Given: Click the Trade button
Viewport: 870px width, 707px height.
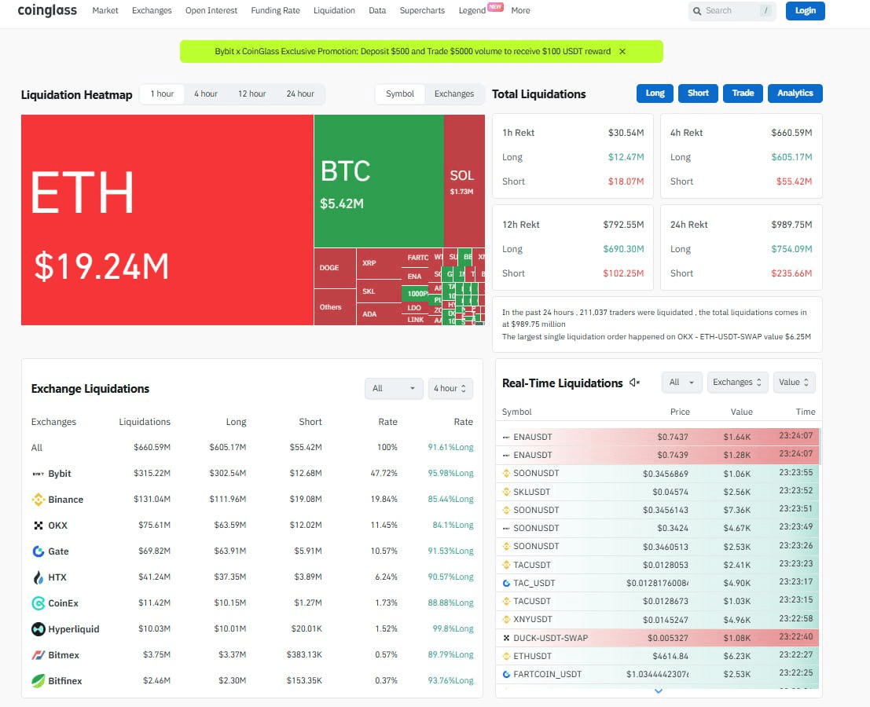Looking at the screenshot, I should (x=743, y=93).
